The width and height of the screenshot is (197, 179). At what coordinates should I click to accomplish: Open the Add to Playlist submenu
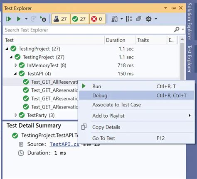136,116
